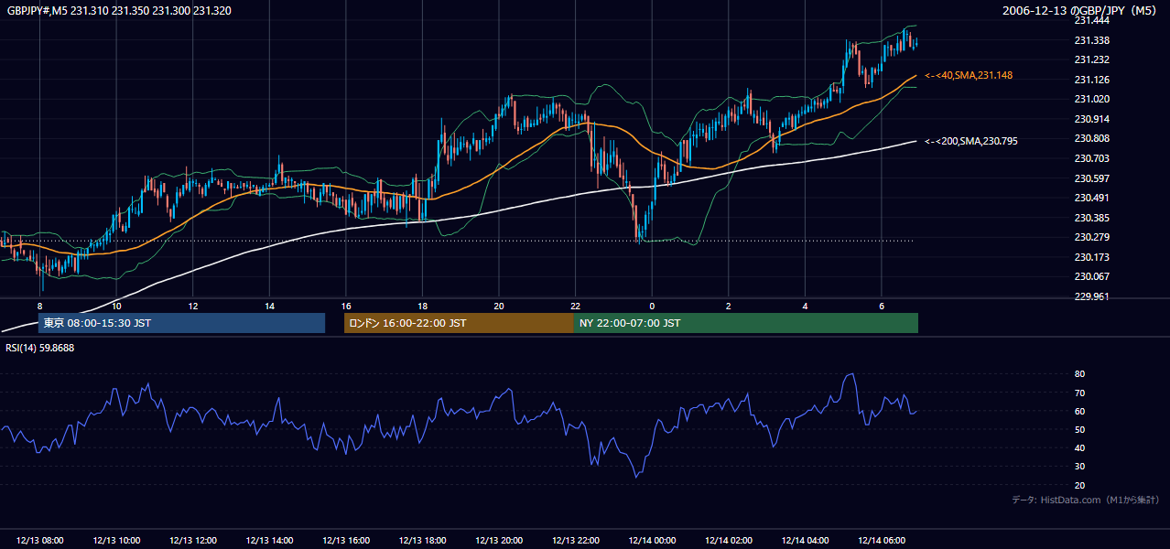Click RSI scale value 60
This screenshot has height=549, width=1170.
click(x=1079, y=411)
